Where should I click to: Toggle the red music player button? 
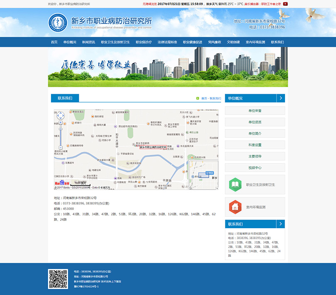click(x=285, y=4)
